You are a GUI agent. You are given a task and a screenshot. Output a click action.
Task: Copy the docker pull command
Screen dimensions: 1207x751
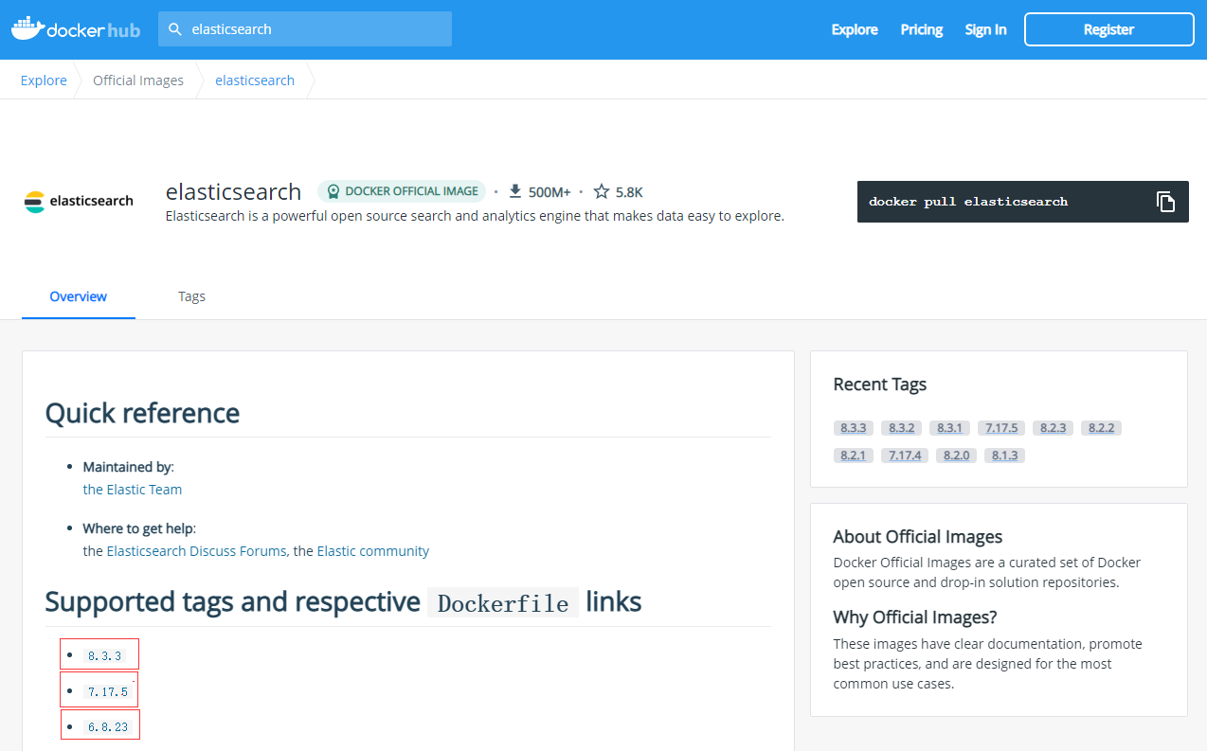click(1165, 202)
